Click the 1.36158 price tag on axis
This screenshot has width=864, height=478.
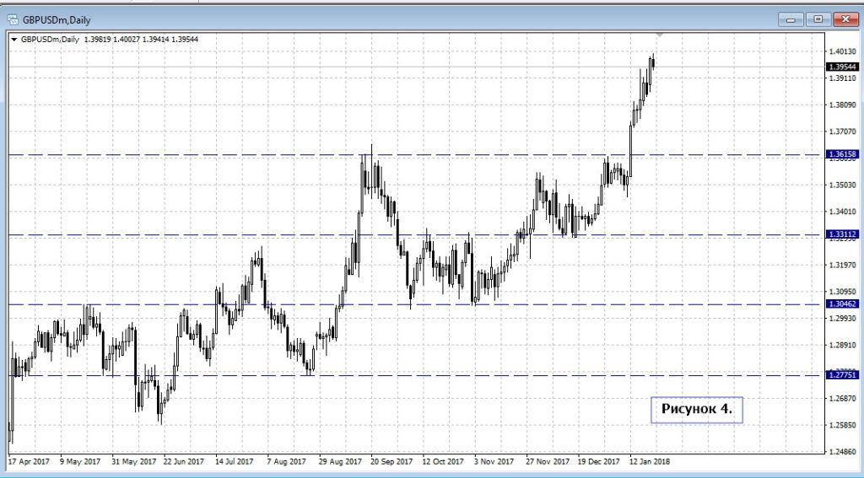(x=844, y=154)
